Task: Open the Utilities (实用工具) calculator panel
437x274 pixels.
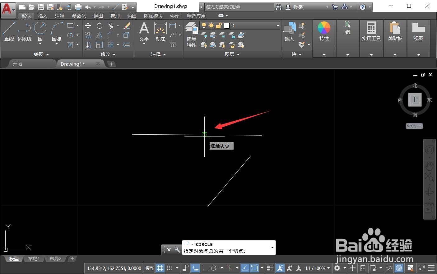Action: coord(371,31)
